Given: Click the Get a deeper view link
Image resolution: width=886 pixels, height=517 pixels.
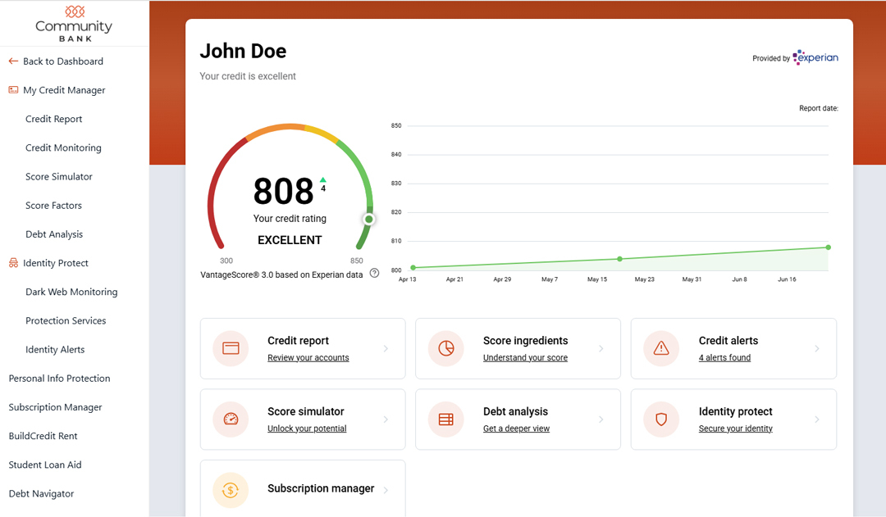Looking at the screenshot, I should (x=517, y=429).
